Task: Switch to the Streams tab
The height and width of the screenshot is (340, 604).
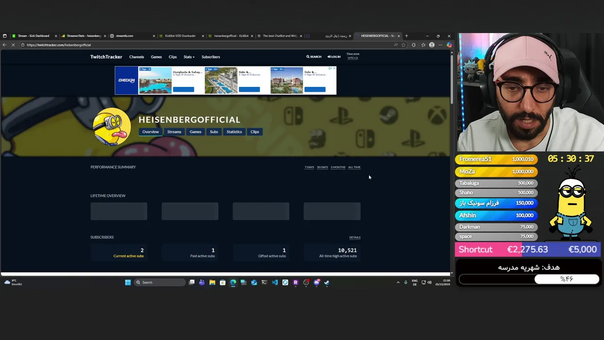Action: (x=174, y=132)
